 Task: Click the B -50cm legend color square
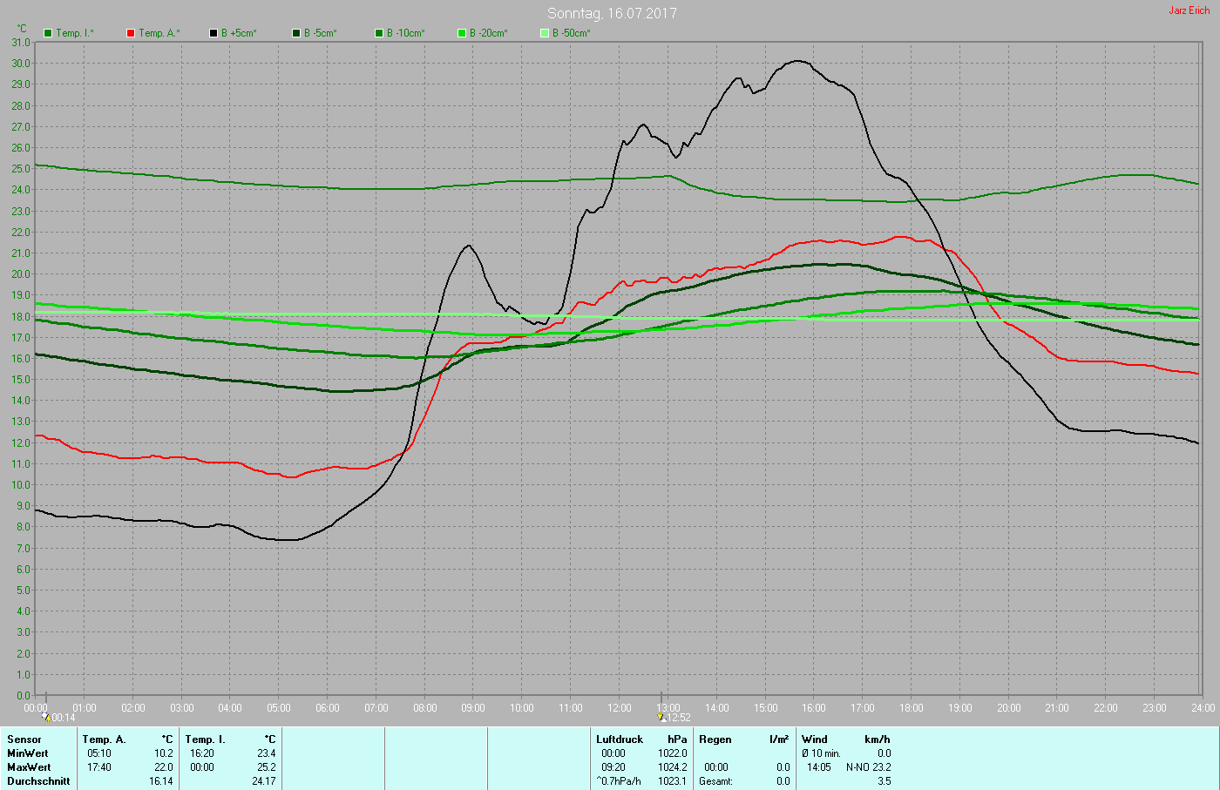(545, 33)
